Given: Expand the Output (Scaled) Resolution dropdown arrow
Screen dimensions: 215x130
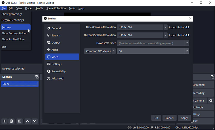Looking at the screenshot, I should tap(165, 35).
